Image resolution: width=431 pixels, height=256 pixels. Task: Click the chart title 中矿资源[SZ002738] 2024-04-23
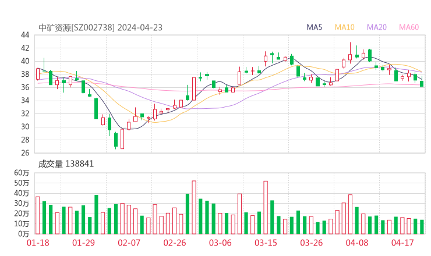(x=100, y=27)
